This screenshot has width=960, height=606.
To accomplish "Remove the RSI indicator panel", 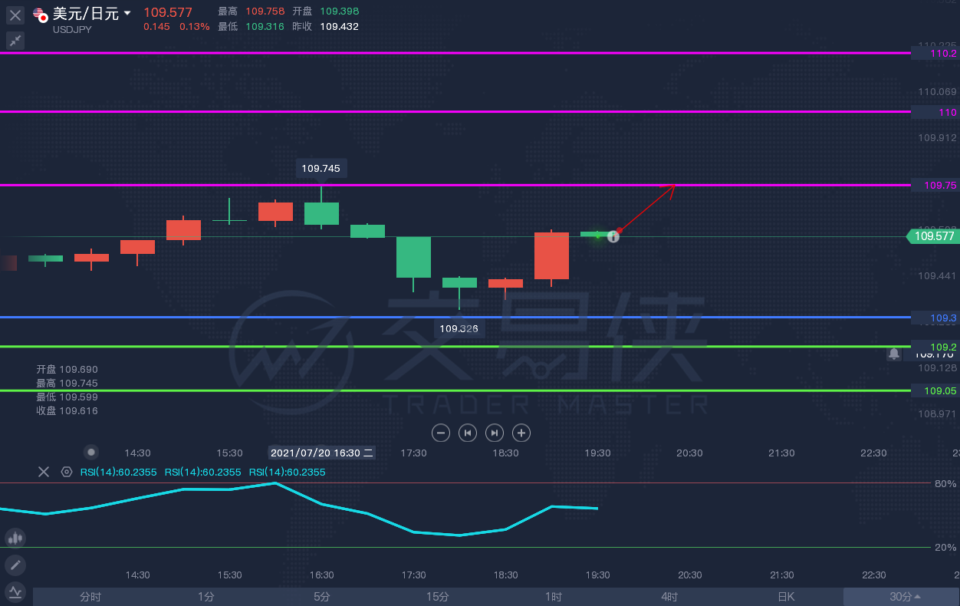I will coord(44,472).
